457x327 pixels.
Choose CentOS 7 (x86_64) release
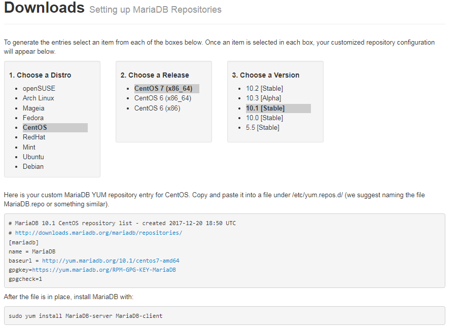tap(167, 89)
